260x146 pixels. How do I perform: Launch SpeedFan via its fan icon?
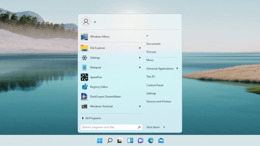coord(84,77)
